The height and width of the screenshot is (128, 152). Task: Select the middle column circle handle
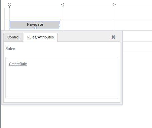[x=63, y=5]
